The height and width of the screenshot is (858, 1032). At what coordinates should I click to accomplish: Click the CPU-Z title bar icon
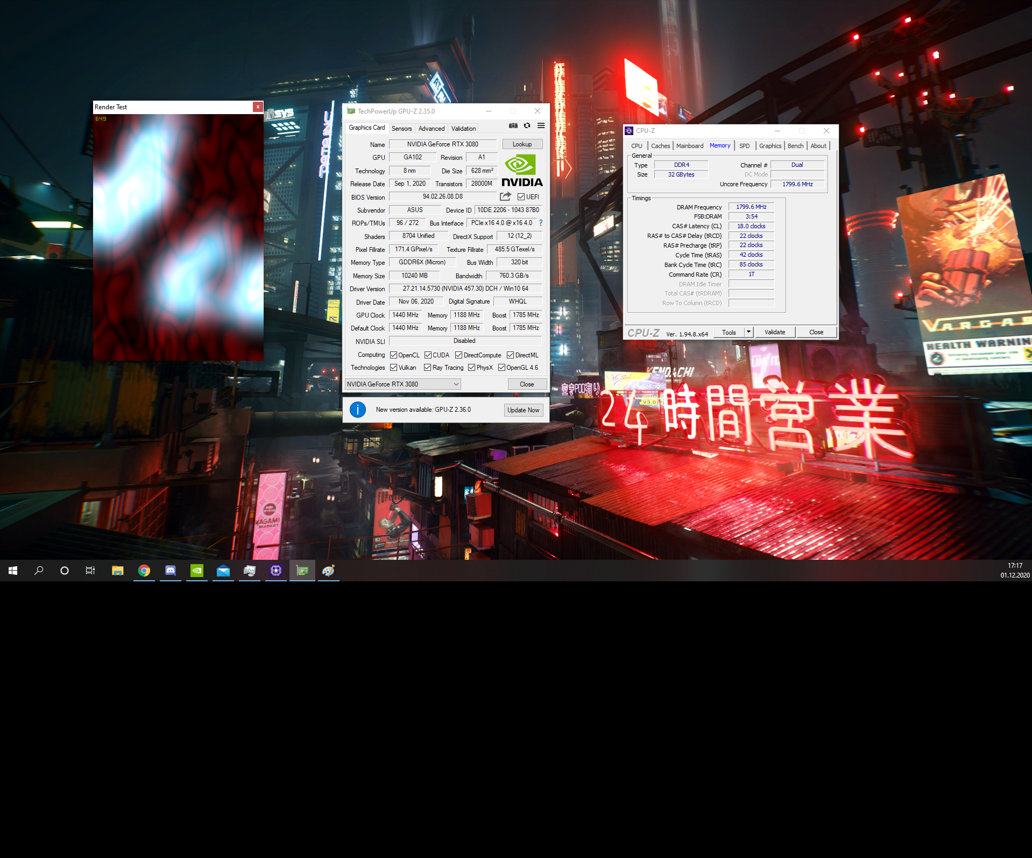[629, 131]
